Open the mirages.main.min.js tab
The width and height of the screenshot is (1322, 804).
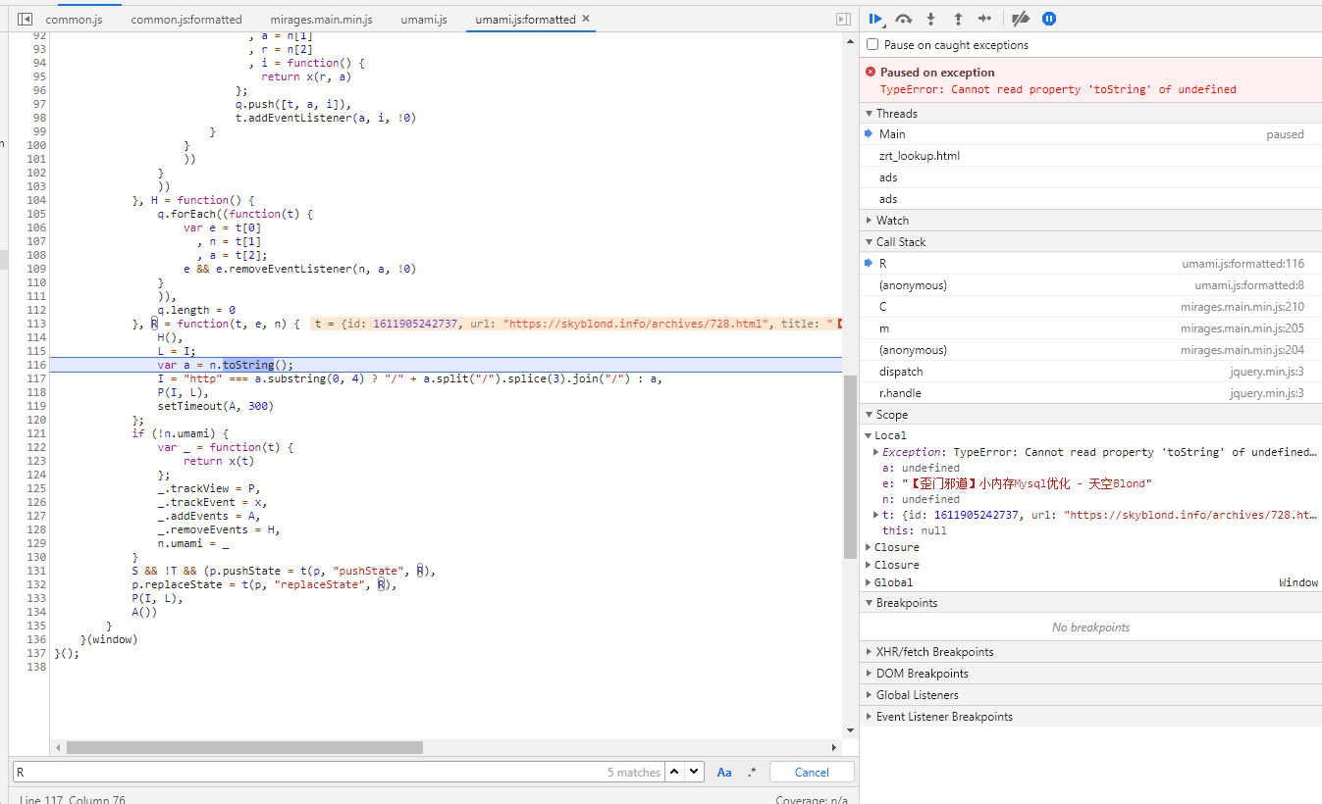(321, 18)
